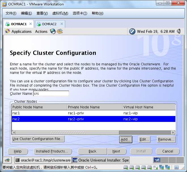The height and width of the screenshot is (172, 187).
Task: Switch to Oracle Universal Installer taskbar item
Action: pyautogui.click(x=101, y=160)
